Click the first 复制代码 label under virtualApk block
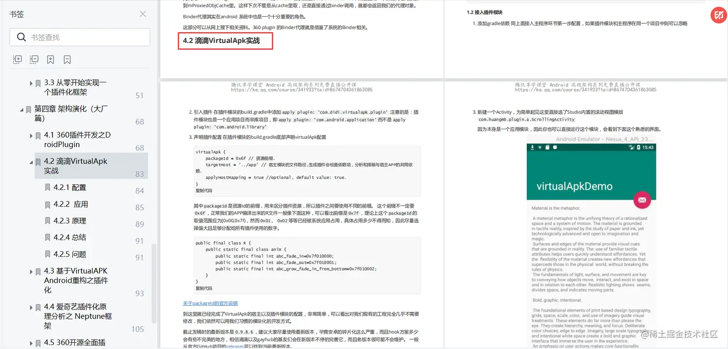Image resolution: width=728 pixels, height=349 pixels. click(x=204, y=190)
